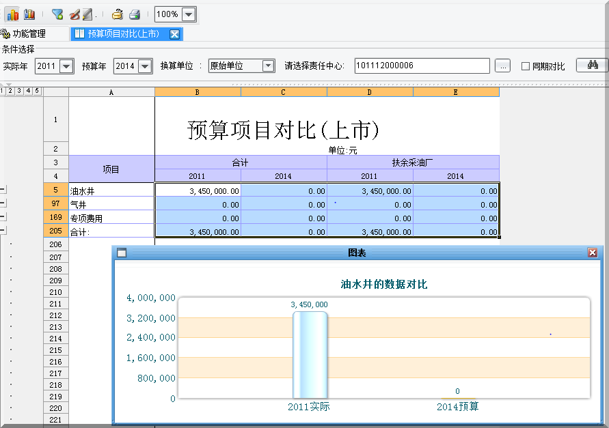Select the 预算项目对比(上市) tab

pyautogui.click(x=123, y=33)
